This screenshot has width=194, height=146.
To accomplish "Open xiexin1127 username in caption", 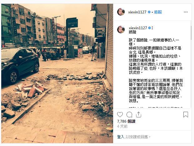I will pyautogui.click(x=138, y=28).
